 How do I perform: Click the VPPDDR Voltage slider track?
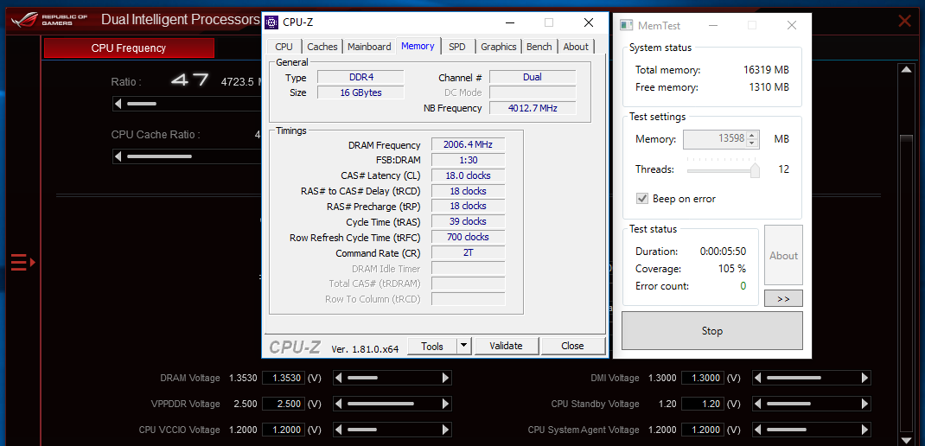coord(392,404)
